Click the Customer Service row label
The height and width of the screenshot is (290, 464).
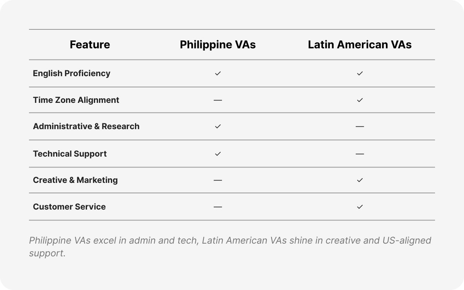coord(69,207)
